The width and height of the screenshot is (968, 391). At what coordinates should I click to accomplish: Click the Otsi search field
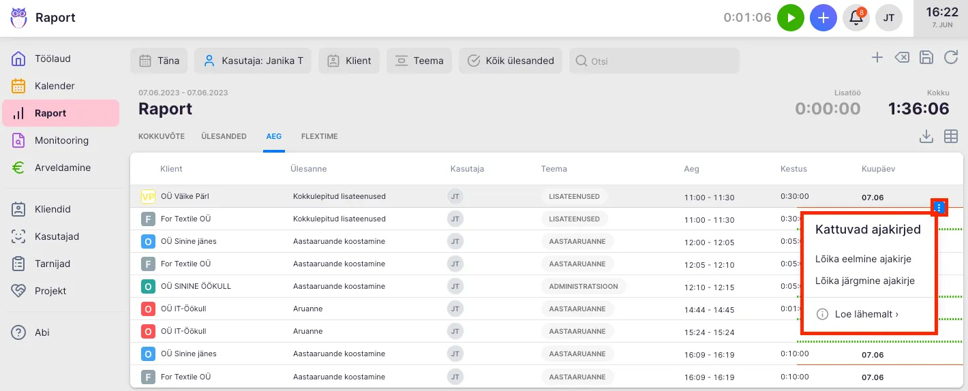[x=654, y=61]
